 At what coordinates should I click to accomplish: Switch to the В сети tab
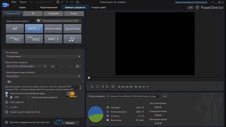(x=74, y=13)
